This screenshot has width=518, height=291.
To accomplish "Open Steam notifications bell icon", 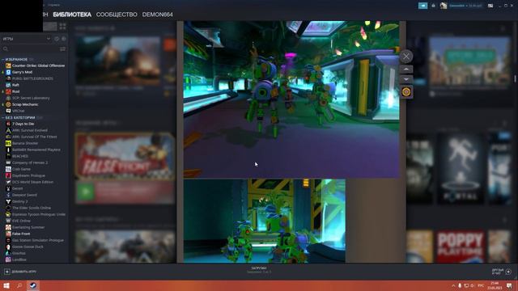I will tap(433, 6).
